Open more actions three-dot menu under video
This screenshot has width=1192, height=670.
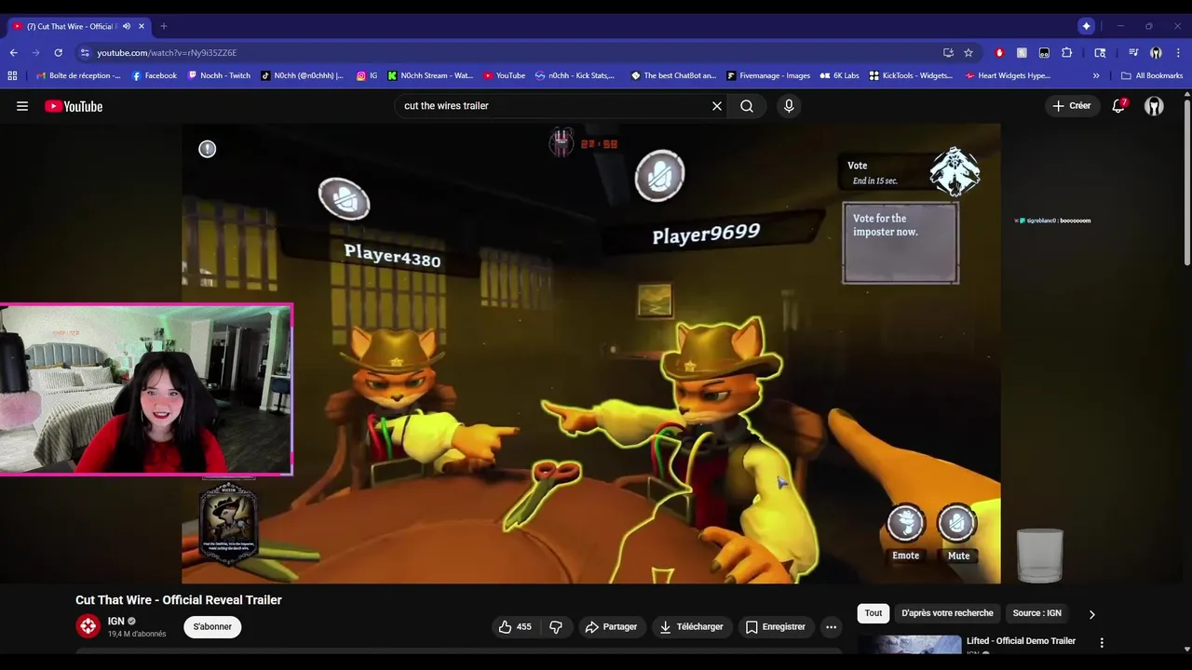(831, 627)
